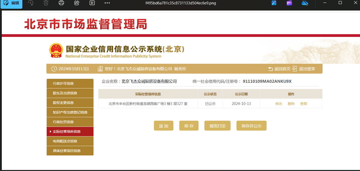Click the 添加 button

[164, 126]
